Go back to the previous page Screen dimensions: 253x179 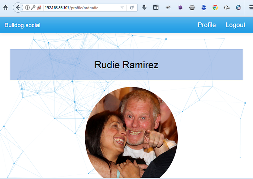click(x=18, y=8)
